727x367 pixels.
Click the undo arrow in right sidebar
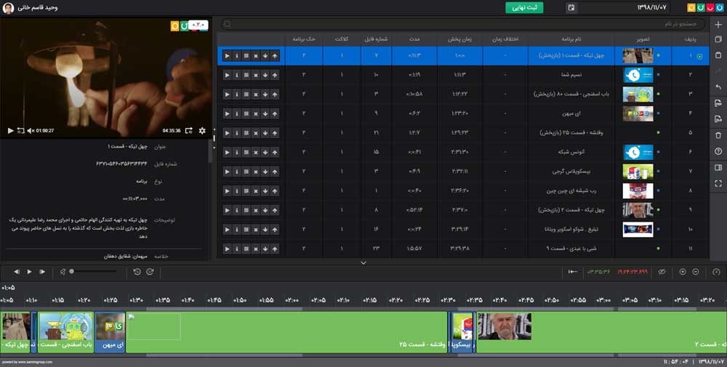718,87
